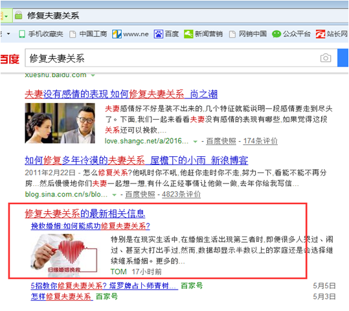Open the 中国工商 bookmark
The image size is (349, 311).
click(x=88, y=34)
